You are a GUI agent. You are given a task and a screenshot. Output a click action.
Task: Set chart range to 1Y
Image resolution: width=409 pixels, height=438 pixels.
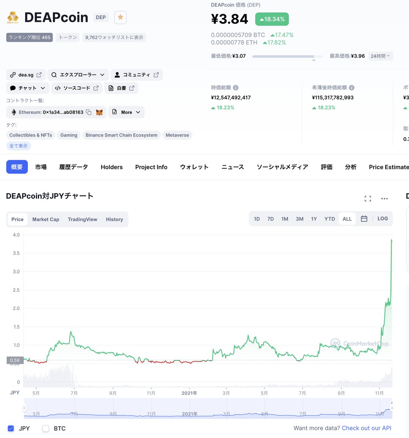tap(314, 219)
